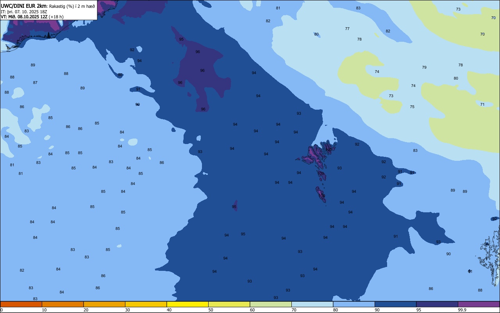The image size is (500, 313).
Task: Click the humidity value '71' on the map
Action: tap(482, 104)
